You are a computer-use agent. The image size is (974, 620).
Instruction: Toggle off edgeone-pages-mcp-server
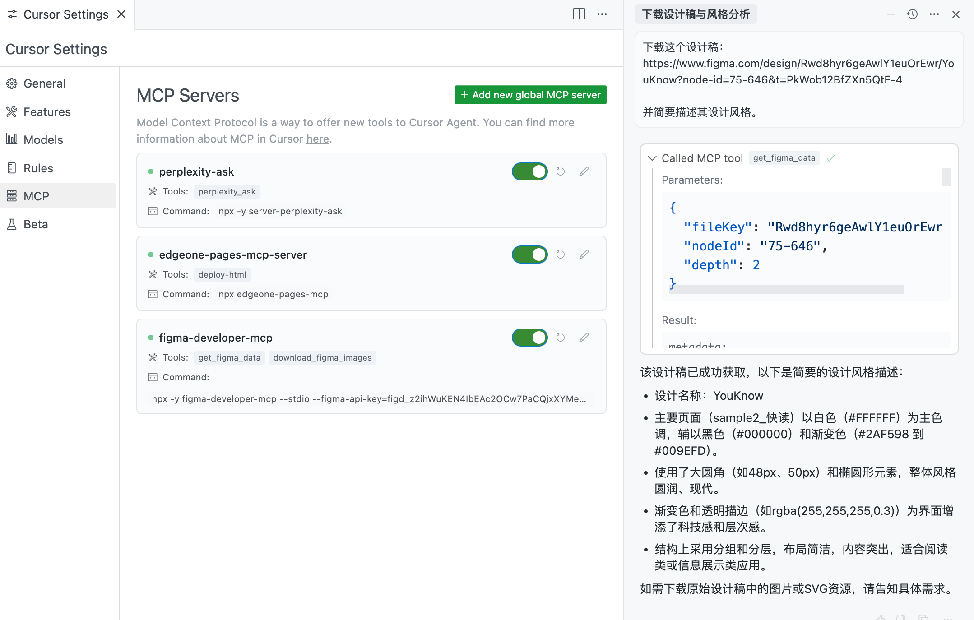point(529,254)
